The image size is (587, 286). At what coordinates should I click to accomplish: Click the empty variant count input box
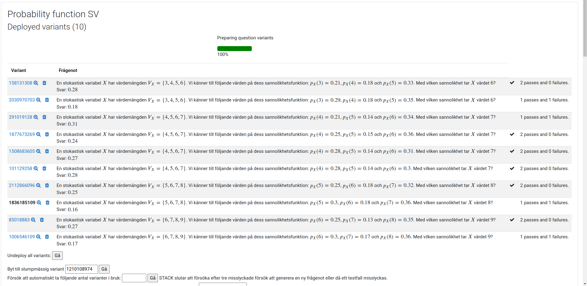pyautogui.click(x=134, y=278)
